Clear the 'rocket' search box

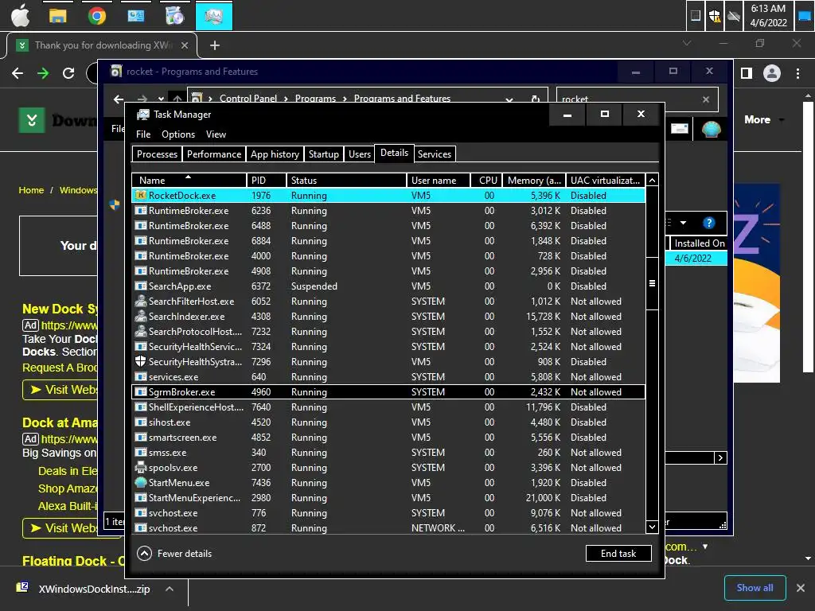(706, 99)
